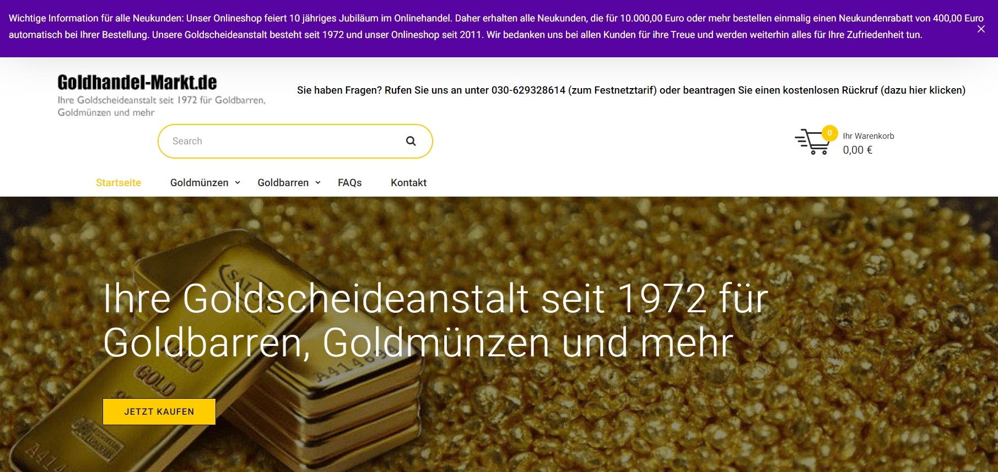Open the shopping cart icon
Screen dimensions: 998x472
tap(812, 142)
